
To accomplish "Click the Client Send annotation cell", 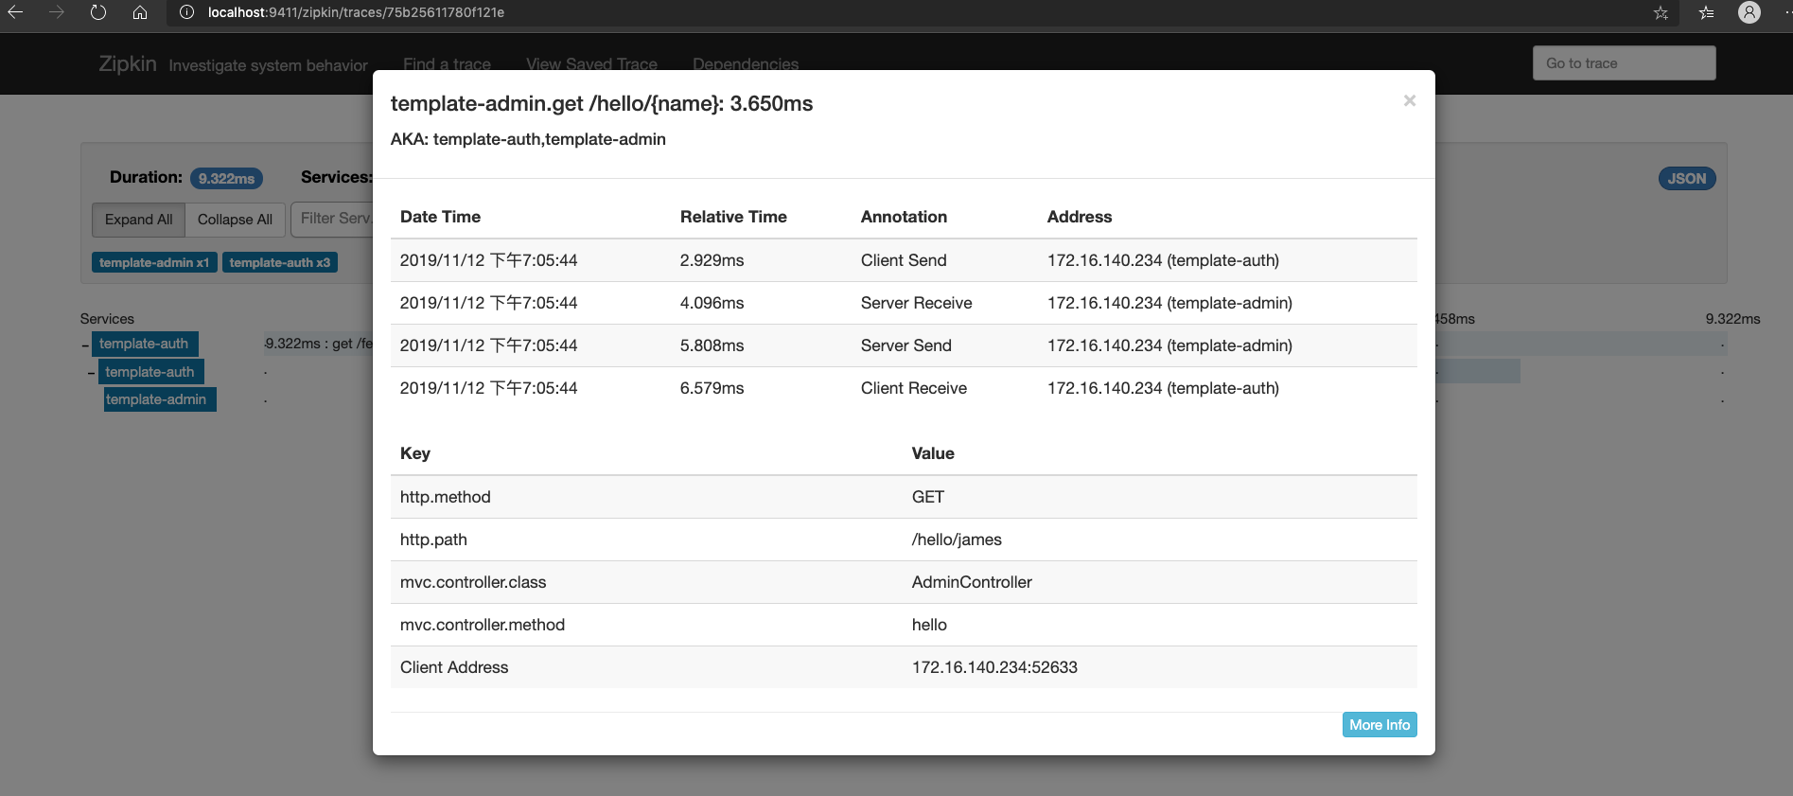I will pyautogui.click(x=904, y=260).
